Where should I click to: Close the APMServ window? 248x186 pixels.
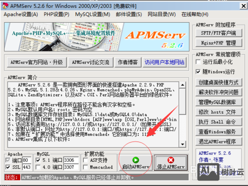244,6
